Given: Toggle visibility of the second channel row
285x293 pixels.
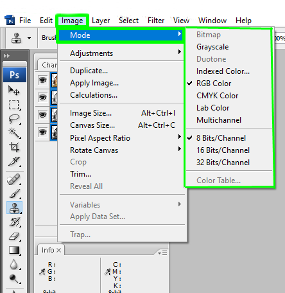Looking at the screenshot, I should [x=42, y=98].
